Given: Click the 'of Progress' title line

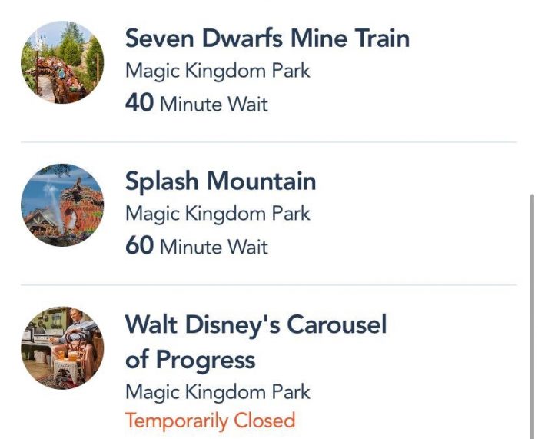Looking at the screenshot, I should [190, 359].
